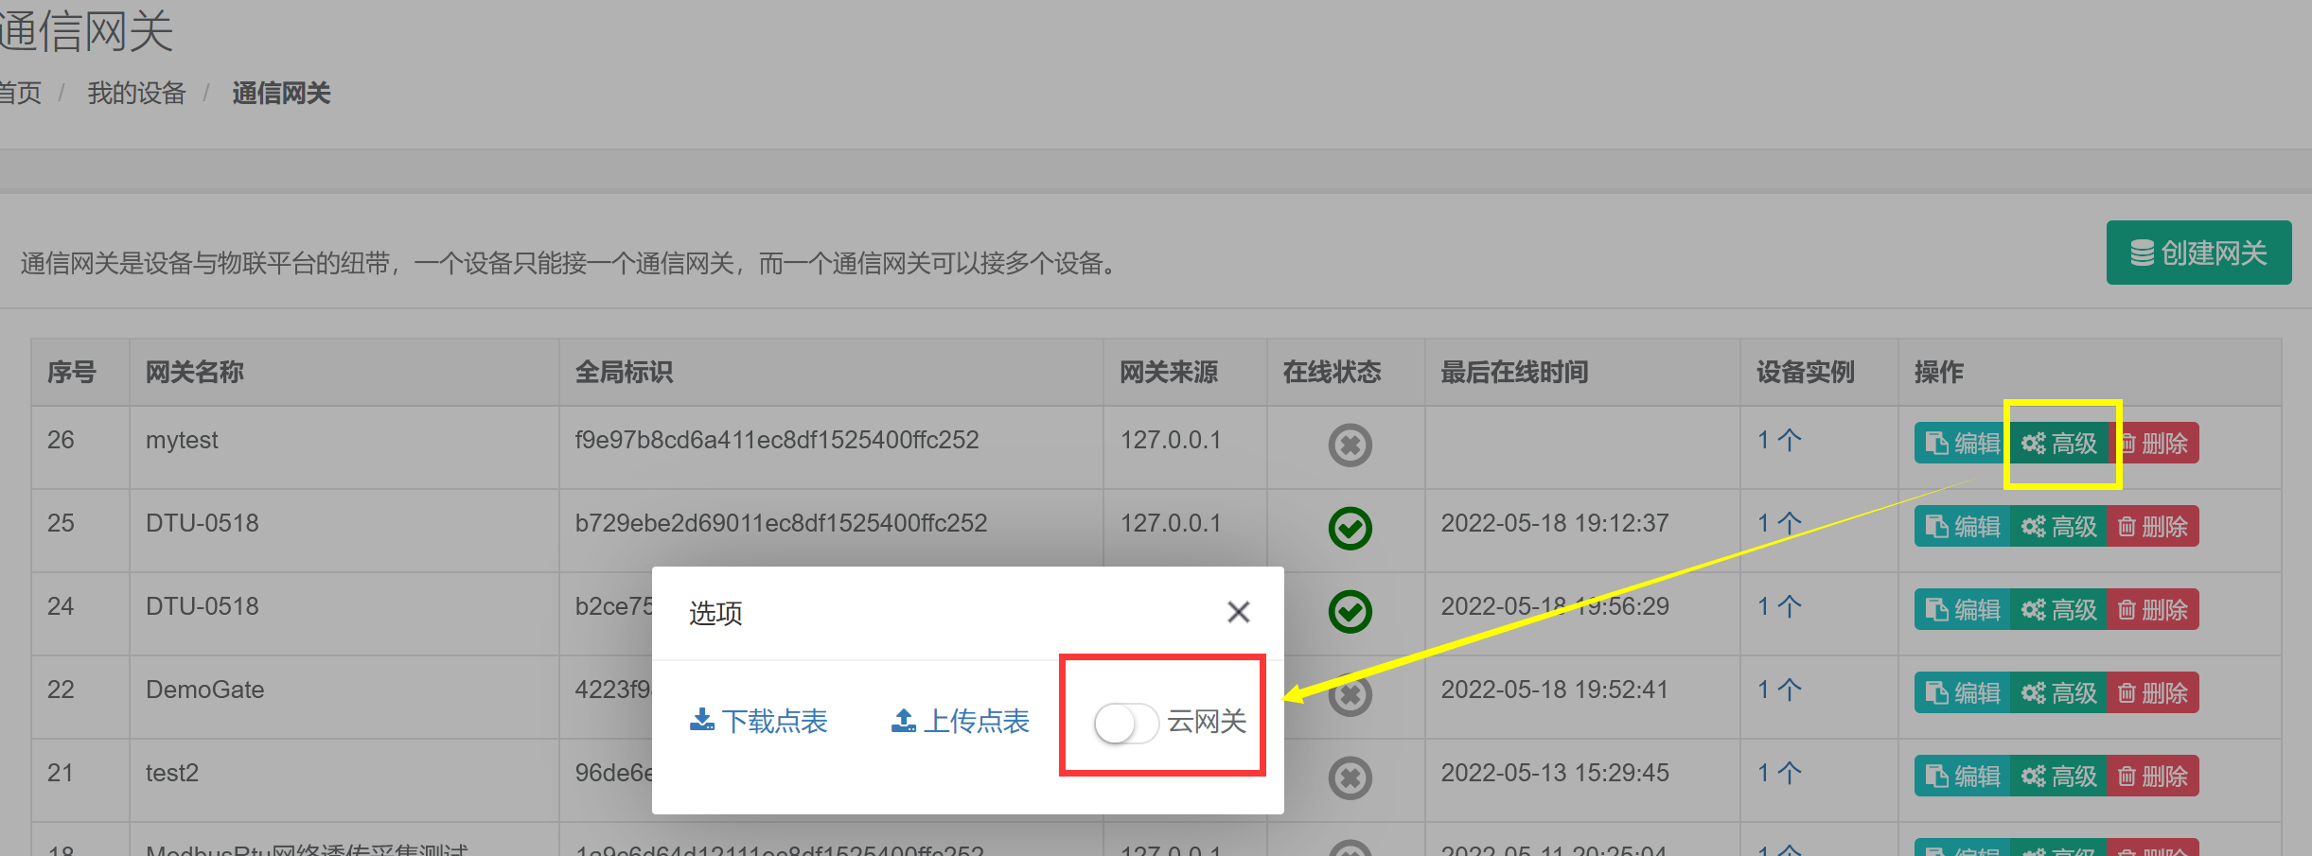Click 下载点表 download link
Viewport: 2312px width, 856px height.
758,722
